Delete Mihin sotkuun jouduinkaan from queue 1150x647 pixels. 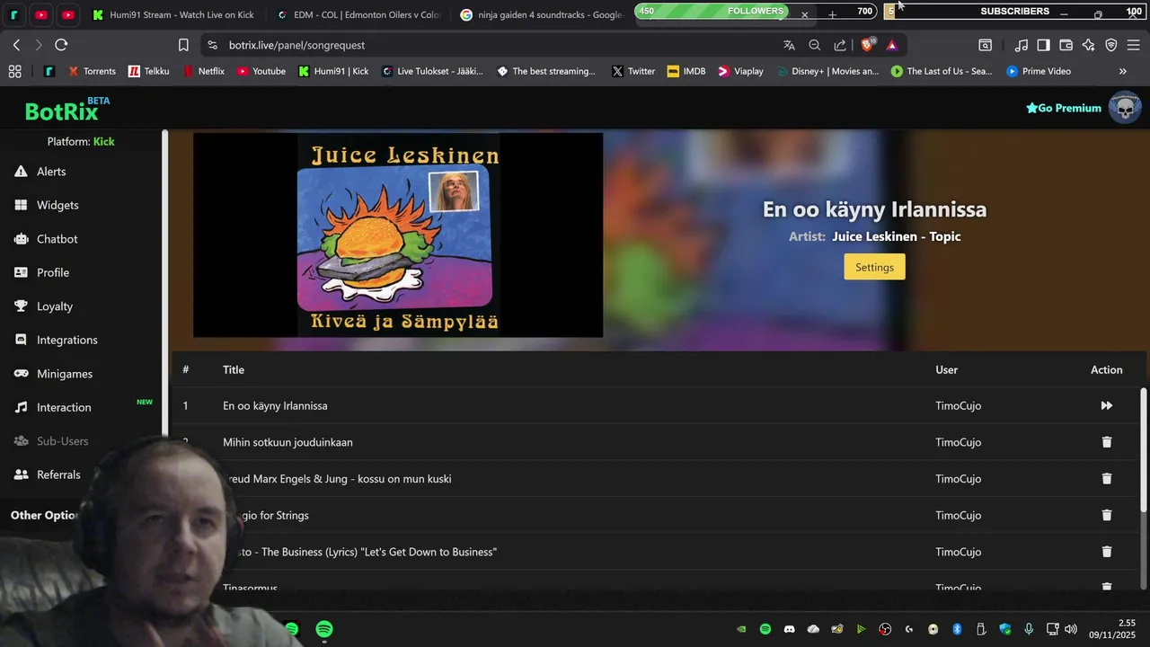[x=1106, y=442]
